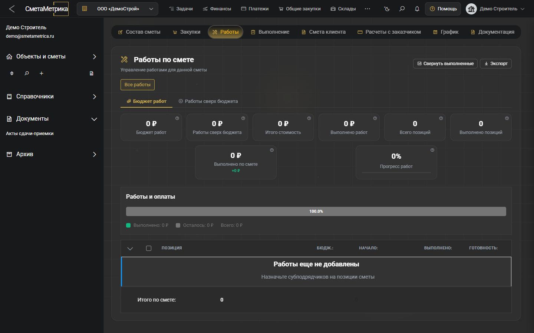Image resolution: width=534 pixels, height=333 pixels.
Task: Open Склады in top navigation
Action: [x=343, y=9]
